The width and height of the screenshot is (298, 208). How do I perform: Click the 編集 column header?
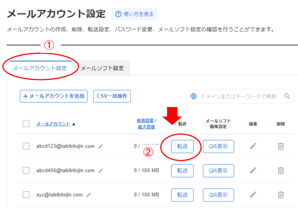(253, 124)
